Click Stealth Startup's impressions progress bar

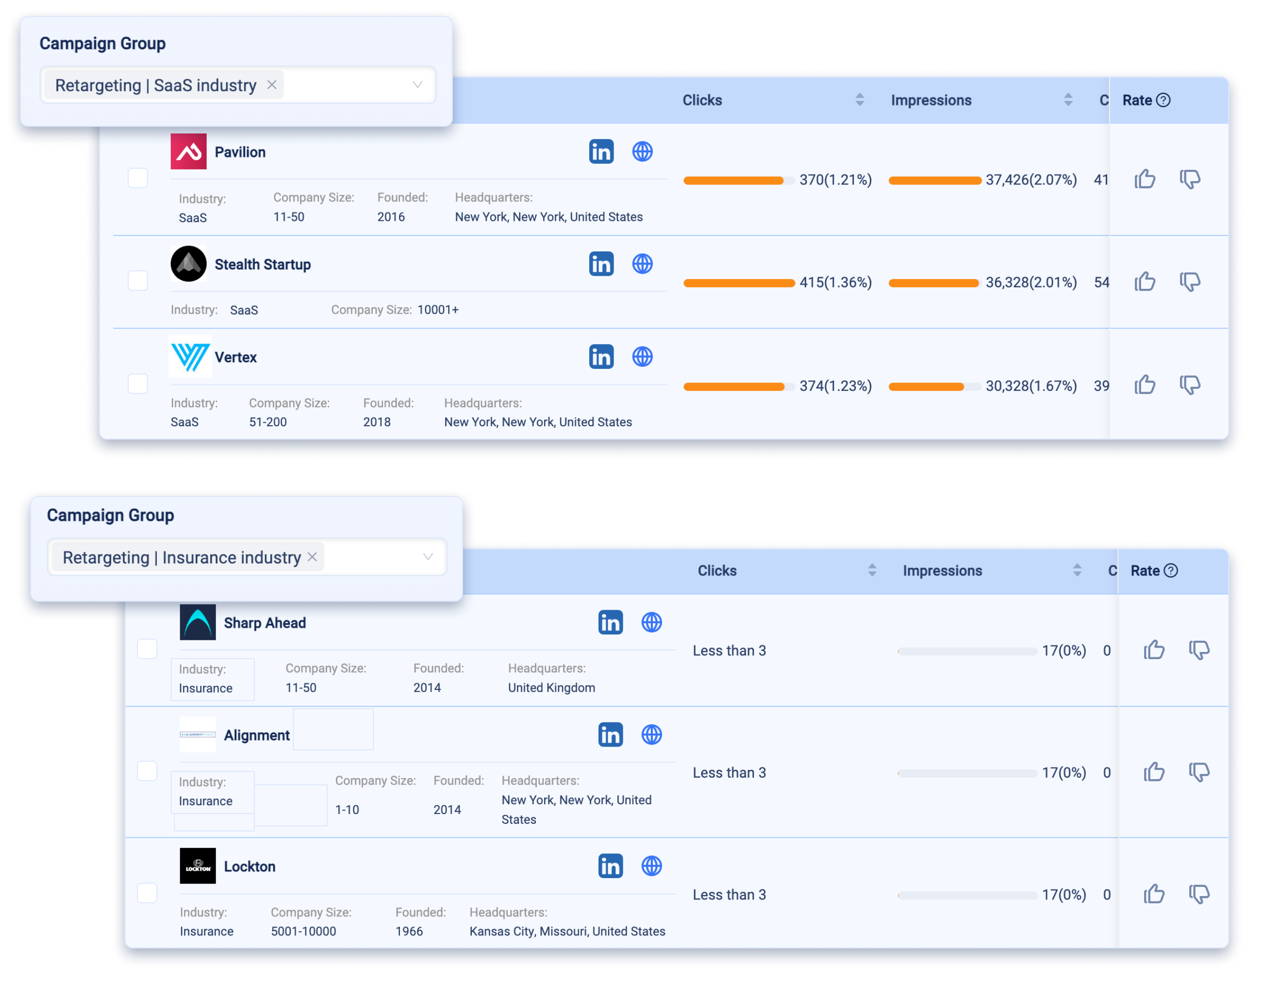pyautogui.click(x=934, y=283)
